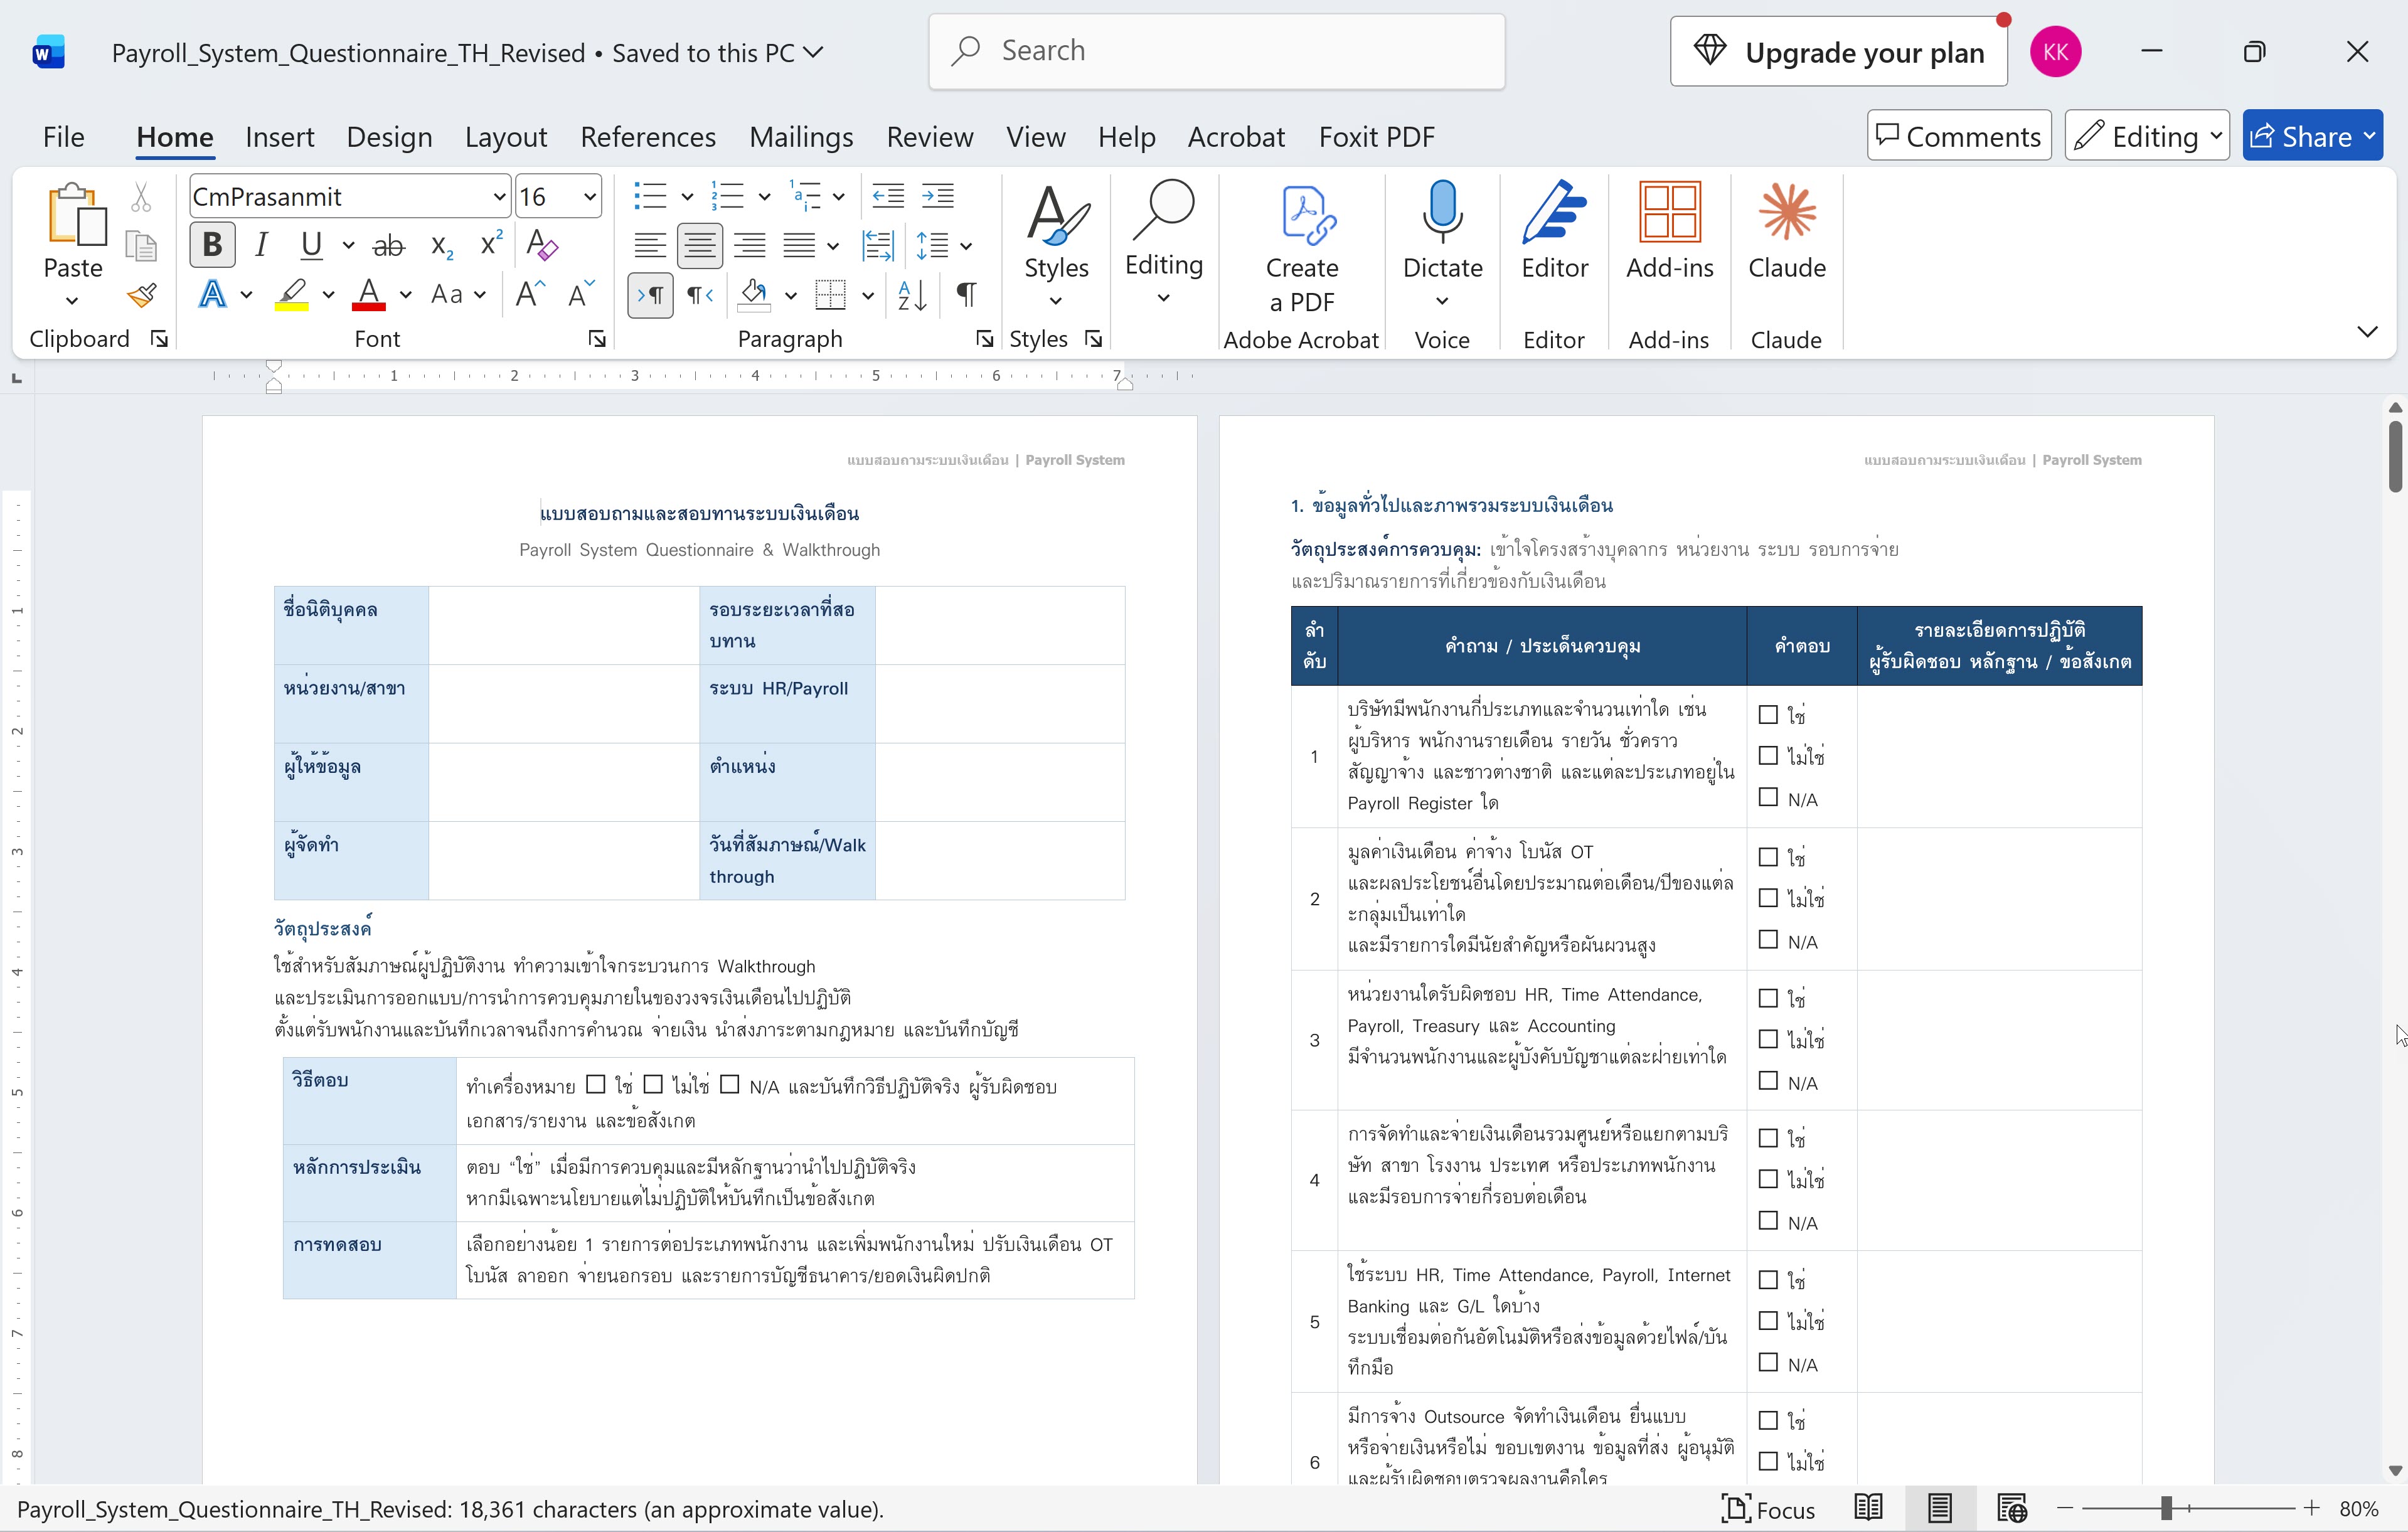Apply yellow text highlight color

tap(291, 295)
